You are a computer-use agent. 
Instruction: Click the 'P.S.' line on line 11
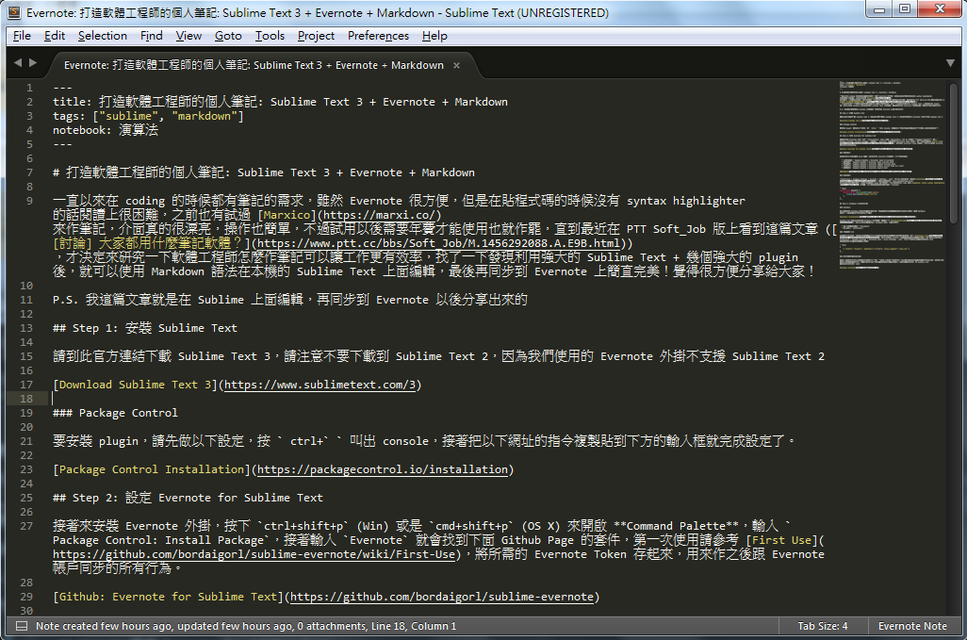pyautogui.click(x=290, y=300)
